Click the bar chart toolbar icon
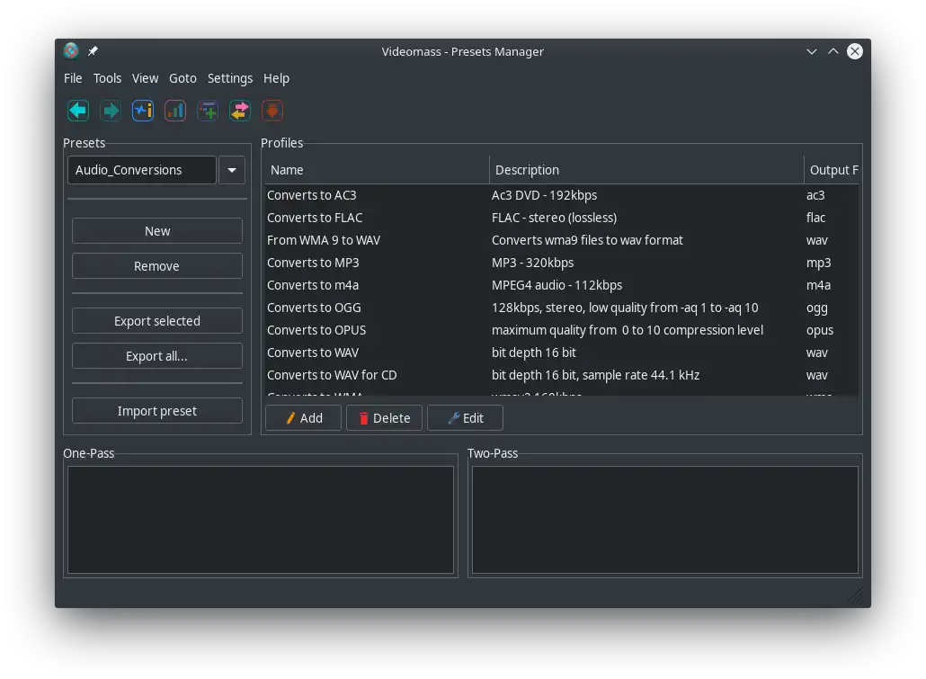 tap(175, 111)
